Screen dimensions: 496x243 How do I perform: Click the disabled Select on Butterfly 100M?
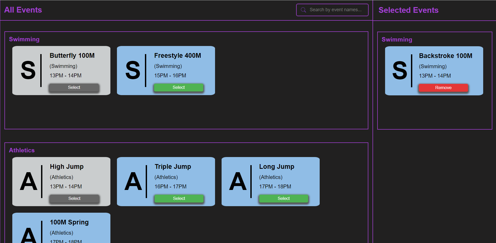tap(74, 88)
